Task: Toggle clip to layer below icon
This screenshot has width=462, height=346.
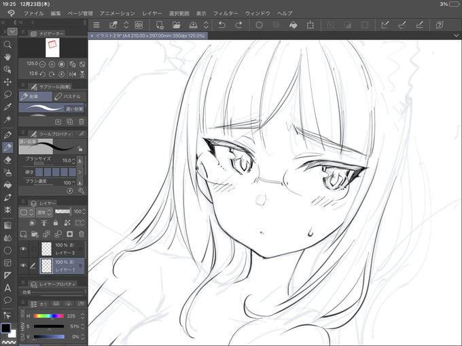Action: pos(32,223)
